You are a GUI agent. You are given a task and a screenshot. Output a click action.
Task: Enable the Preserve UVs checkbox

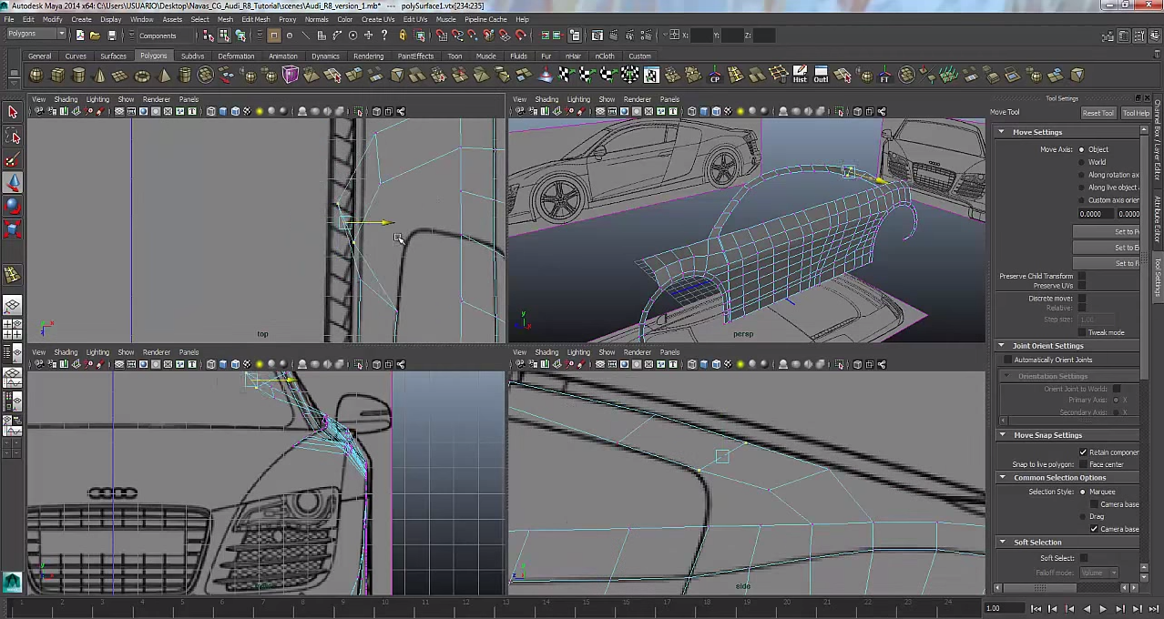(1081, 286)
